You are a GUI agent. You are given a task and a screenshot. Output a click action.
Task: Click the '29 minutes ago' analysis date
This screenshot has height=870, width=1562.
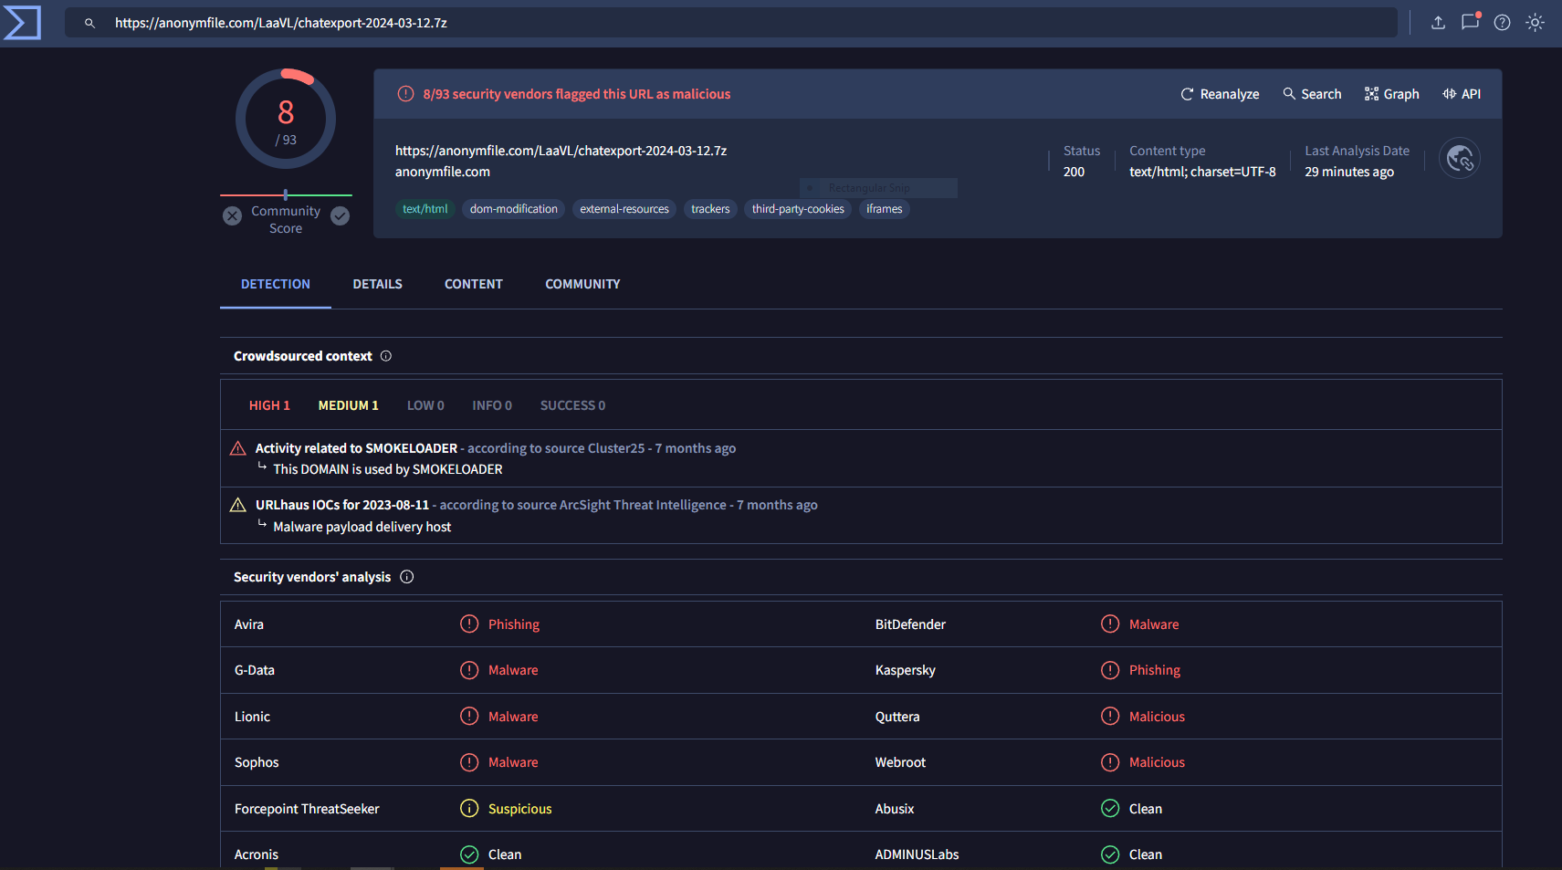(1349, 172)
